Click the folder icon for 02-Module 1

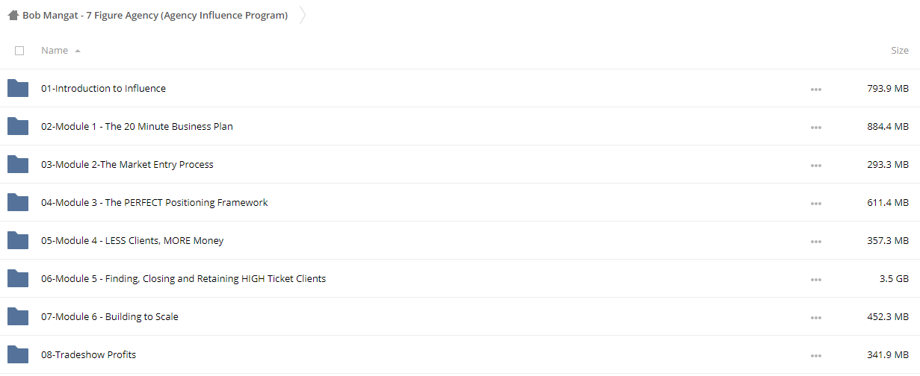tap(18, 126)
